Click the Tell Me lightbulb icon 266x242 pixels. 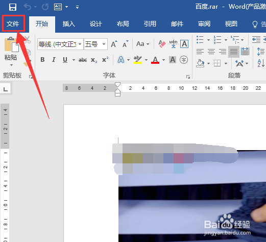click(x=255, y=25)
